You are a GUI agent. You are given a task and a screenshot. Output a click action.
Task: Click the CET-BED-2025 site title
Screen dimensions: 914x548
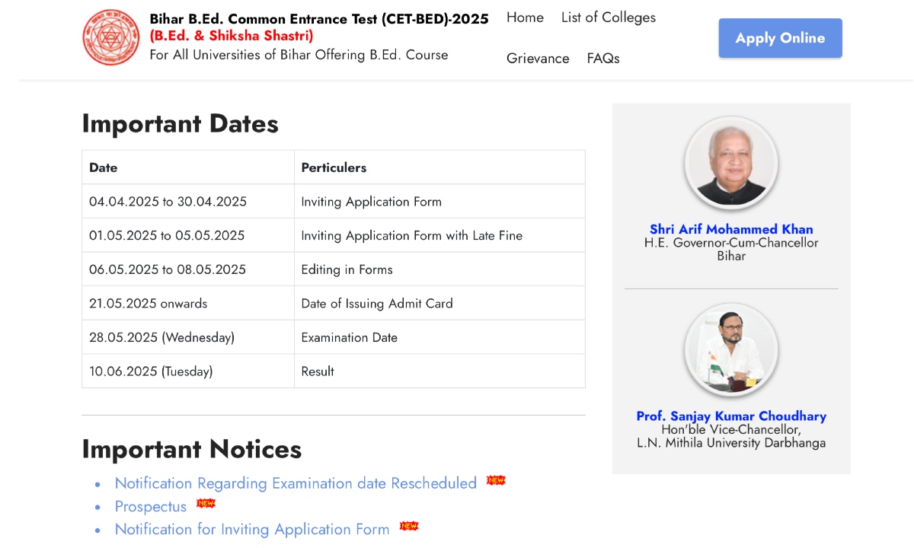tap(319, 19)
